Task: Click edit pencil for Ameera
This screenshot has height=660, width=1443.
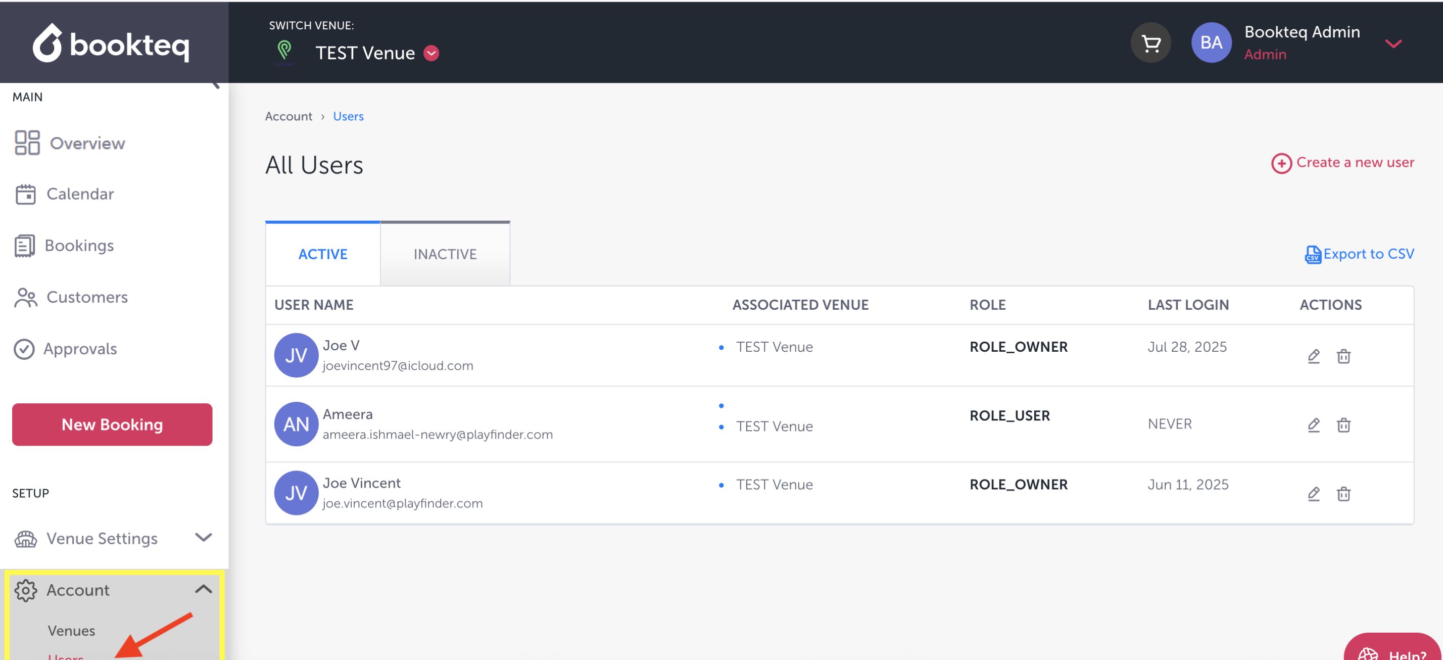Action: (1314, 425)
